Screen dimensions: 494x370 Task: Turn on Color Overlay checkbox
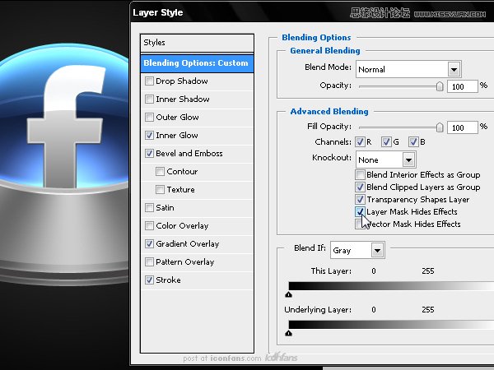[x=149, y=226]
